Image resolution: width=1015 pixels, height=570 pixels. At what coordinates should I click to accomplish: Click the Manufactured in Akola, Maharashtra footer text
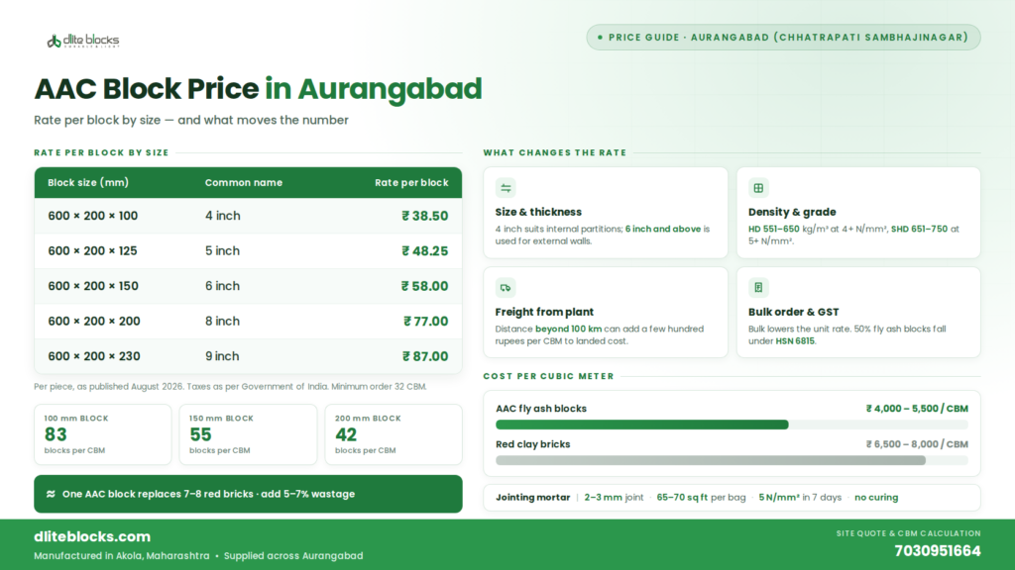click(x=122, y=556)
